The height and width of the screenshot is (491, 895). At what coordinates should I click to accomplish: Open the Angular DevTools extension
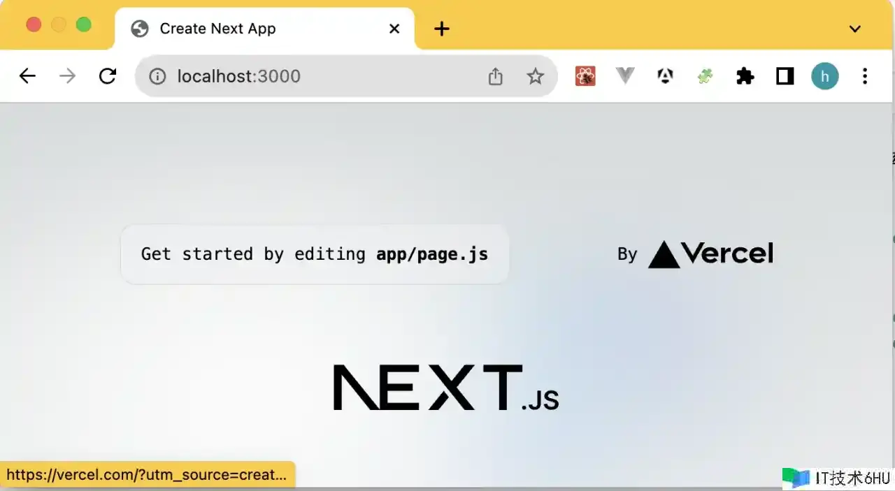(x=665, y=76)
